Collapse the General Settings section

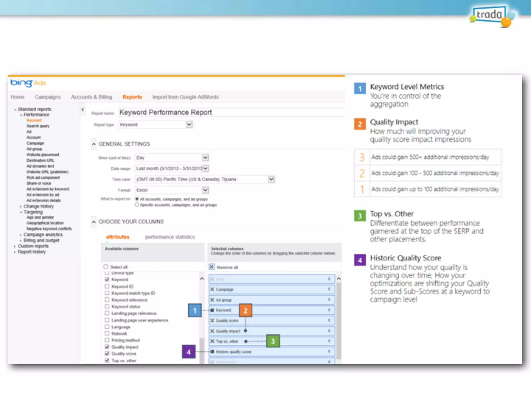coord(94,144)
